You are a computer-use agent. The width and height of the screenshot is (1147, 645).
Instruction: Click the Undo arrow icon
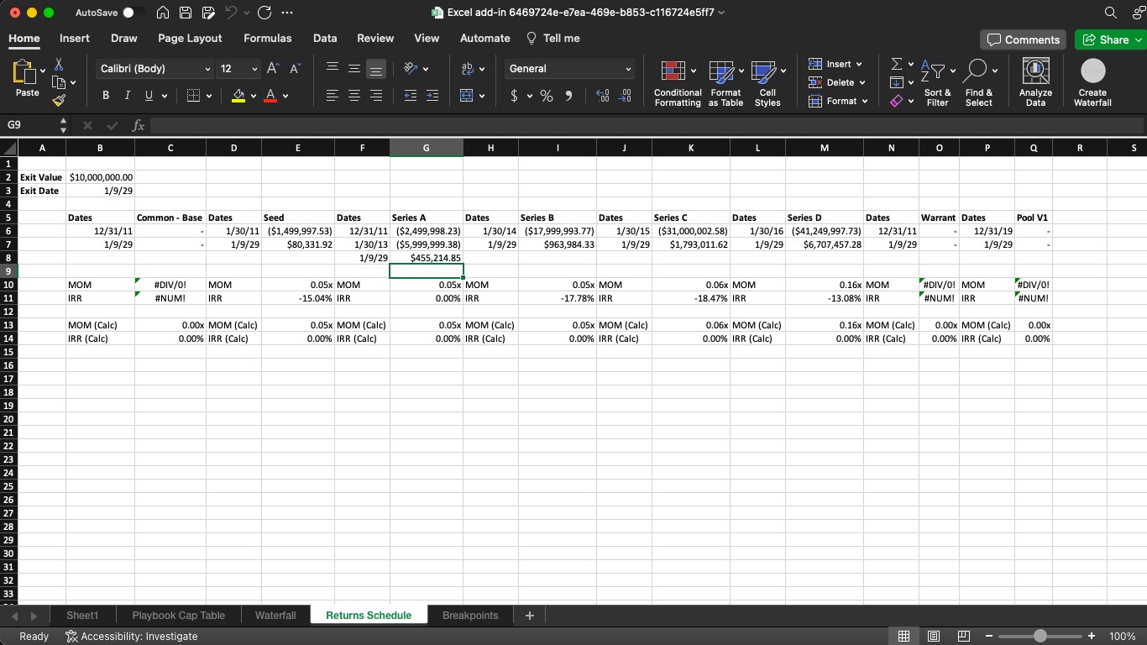[229, 13]
